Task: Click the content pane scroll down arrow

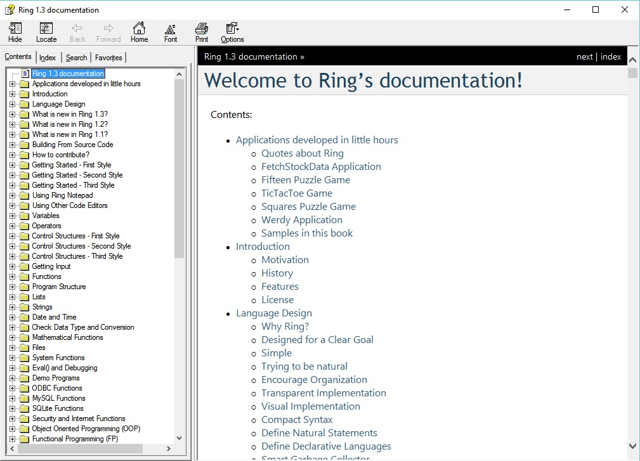Action: point(632,446)
